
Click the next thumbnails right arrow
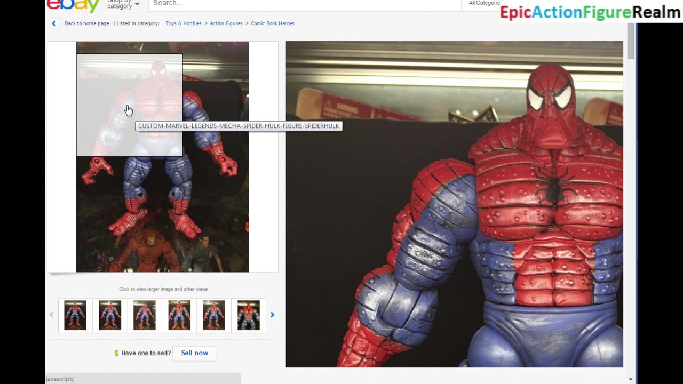tap(272, 315)
